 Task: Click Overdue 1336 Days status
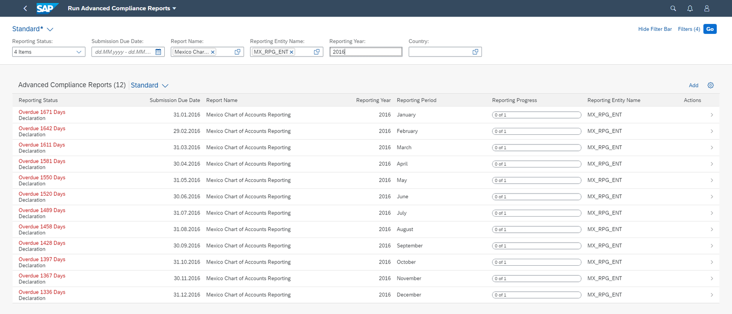pos(42,292)
